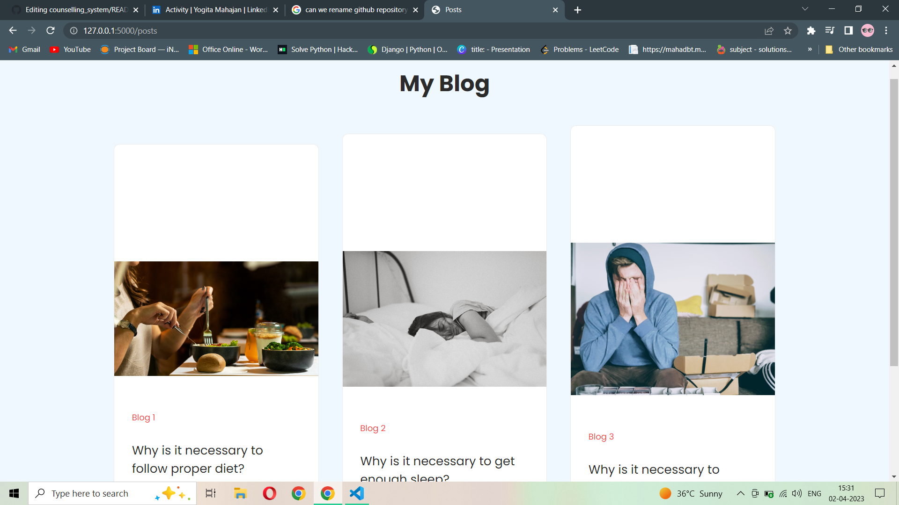Open the mahadbt bookmark

(x=668, y=50)
